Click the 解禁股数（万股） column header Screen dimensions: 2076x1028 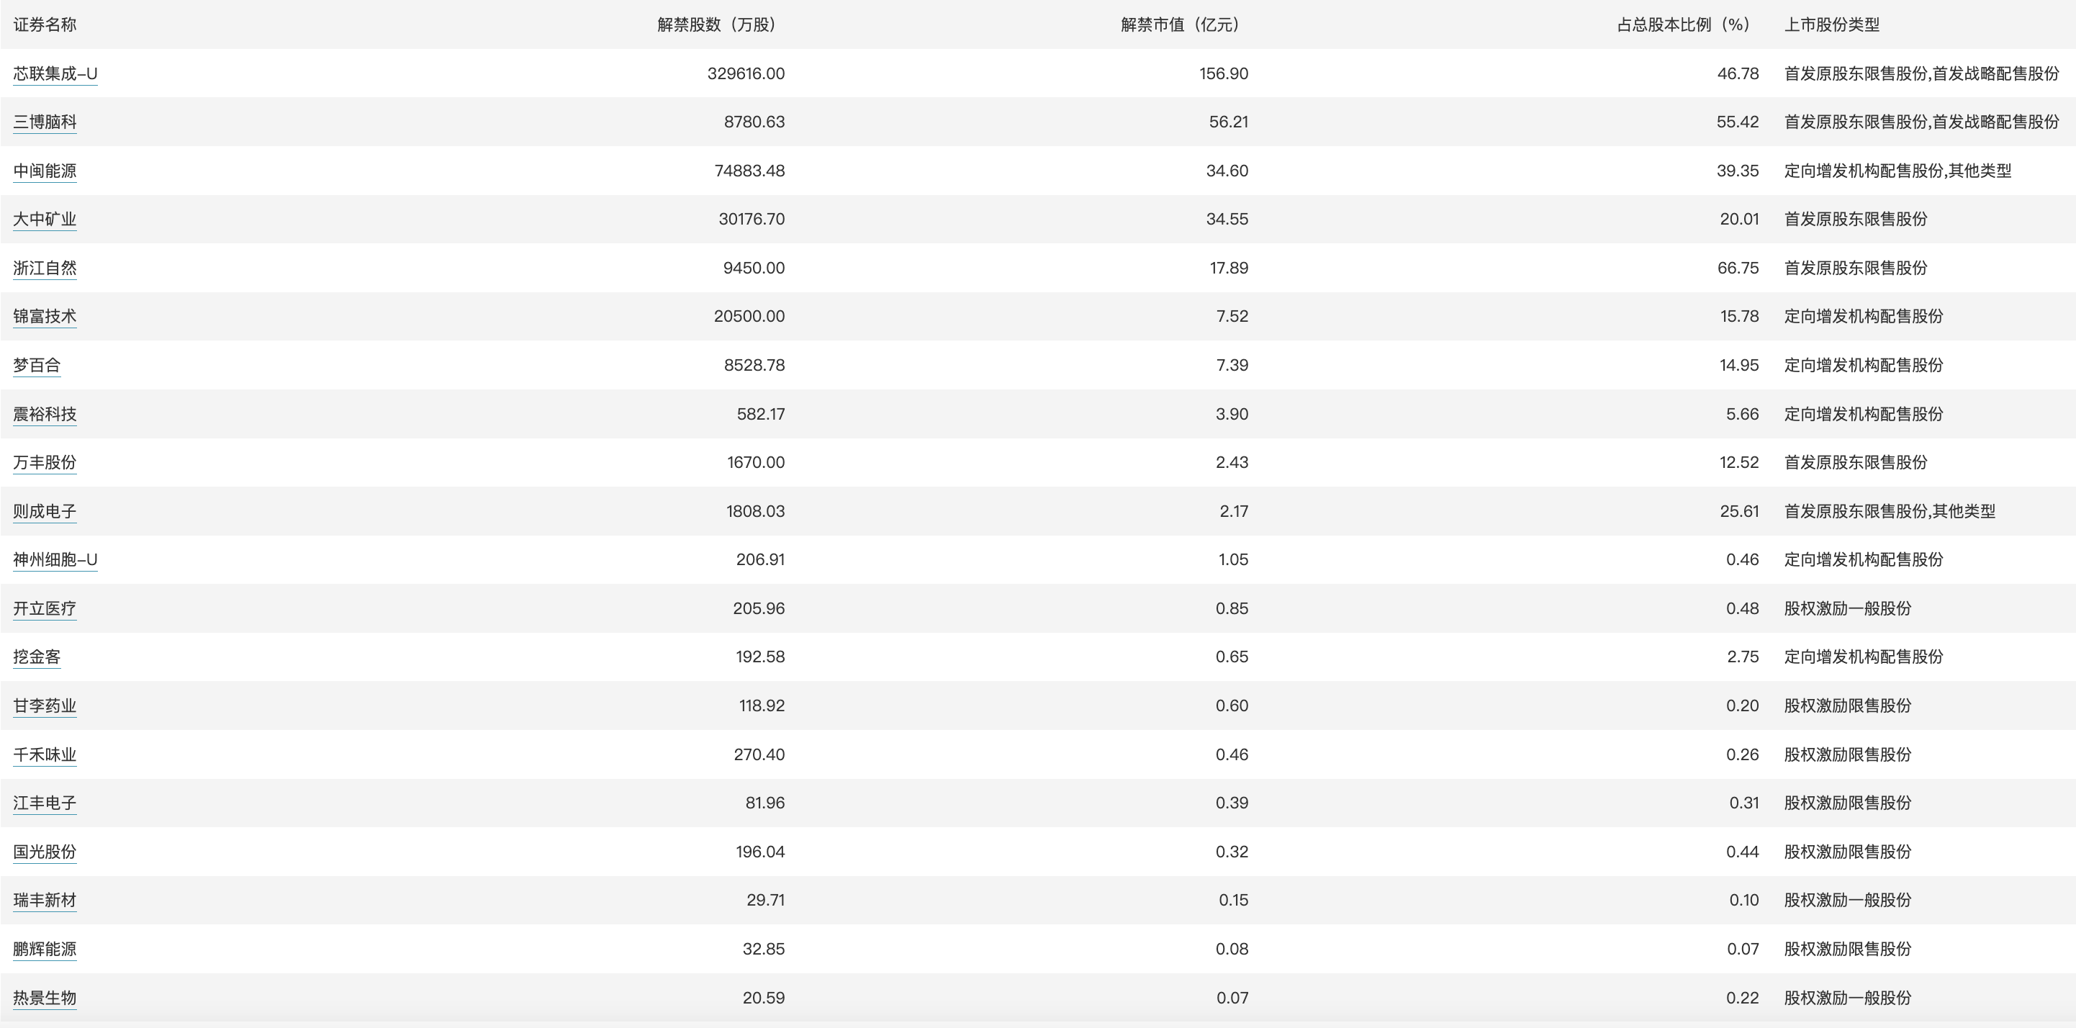click(716, 25)
